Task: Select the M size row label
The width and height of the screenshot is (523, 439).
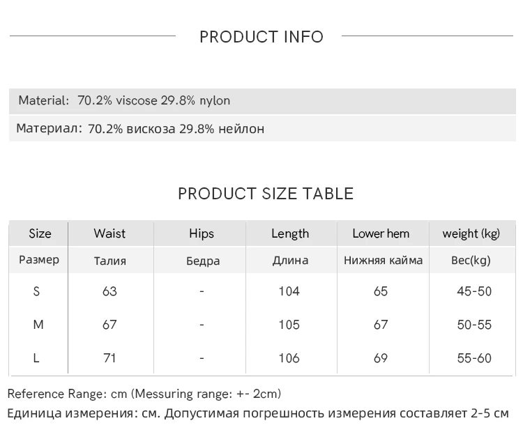Action: [38, 325]
